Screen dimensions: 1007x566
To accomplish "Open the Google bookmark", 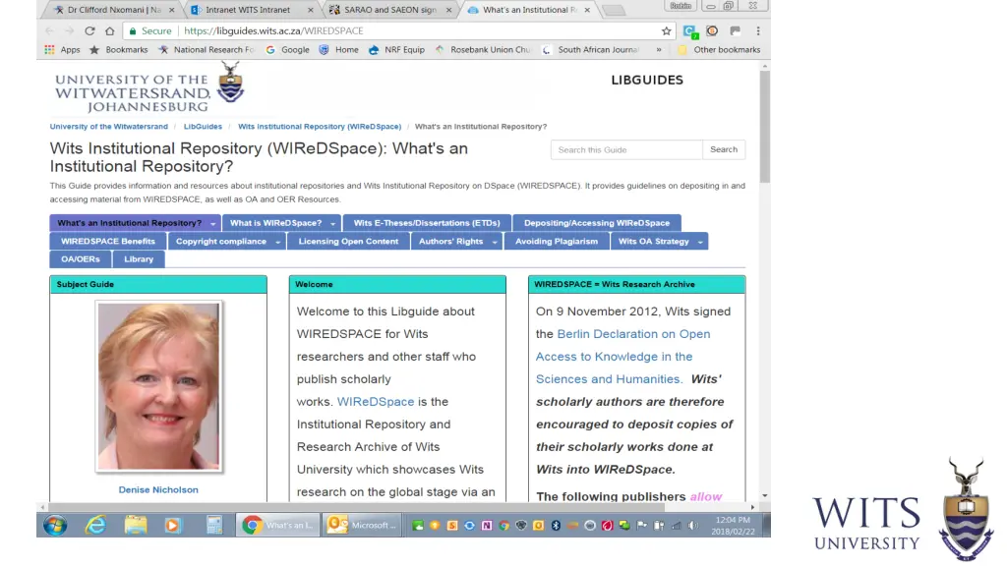I will pos(288,49).
